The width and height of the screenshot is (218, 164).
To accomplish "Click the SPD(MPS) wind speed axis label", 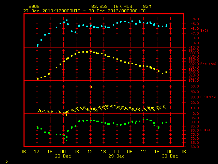I will [x=208, y=97].
